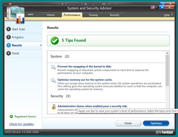Click the results list scrollbar thumb

(167, 70)
